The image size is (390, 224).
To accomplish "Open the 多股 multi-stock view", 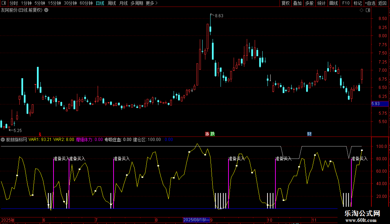I will (x=309, y=3).
